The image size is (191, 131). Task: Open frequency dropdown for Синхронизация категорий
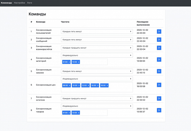tap(97, 55)
